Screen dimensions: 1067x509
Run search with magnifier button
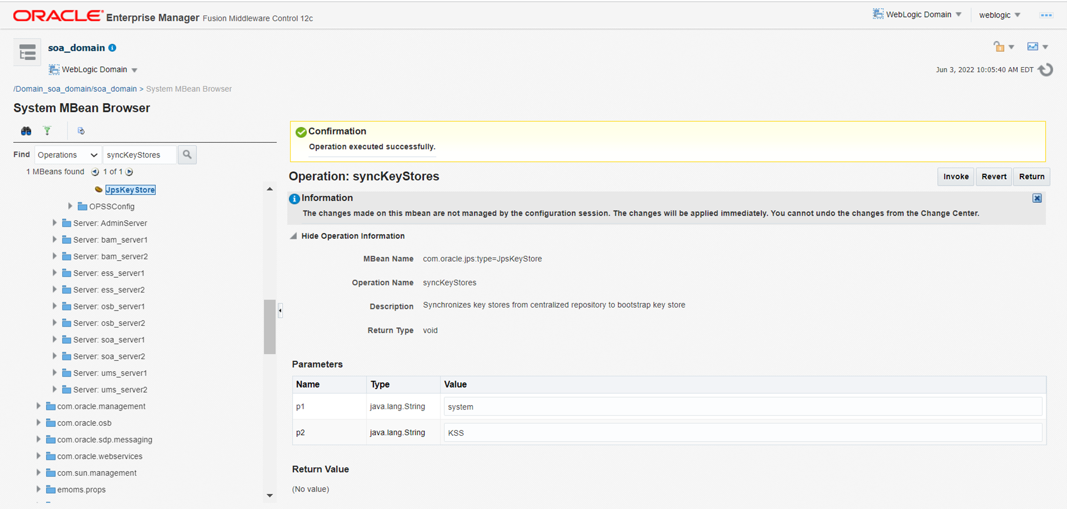[x=187, y=155]
